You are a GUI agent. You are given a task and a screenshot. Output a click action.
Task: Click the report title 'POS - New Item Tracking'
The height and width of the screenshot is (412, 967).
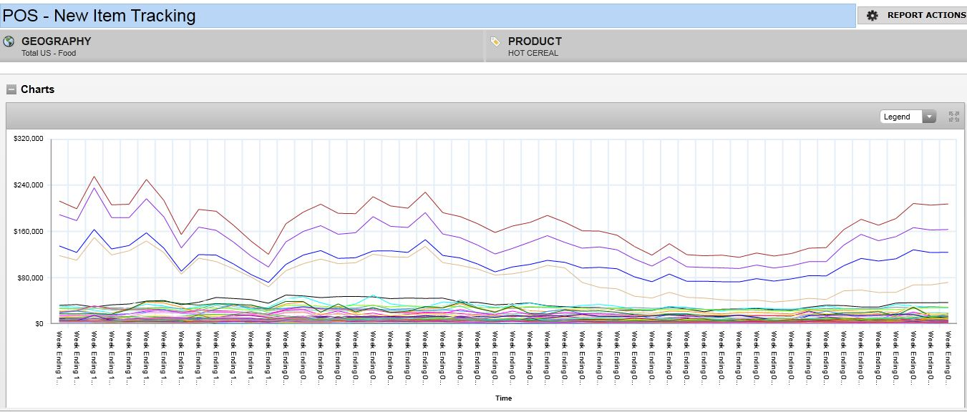coord(99,15)
